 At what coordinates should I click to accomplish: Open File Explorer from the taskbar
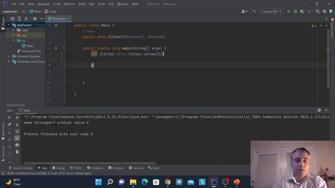(133, 182)
